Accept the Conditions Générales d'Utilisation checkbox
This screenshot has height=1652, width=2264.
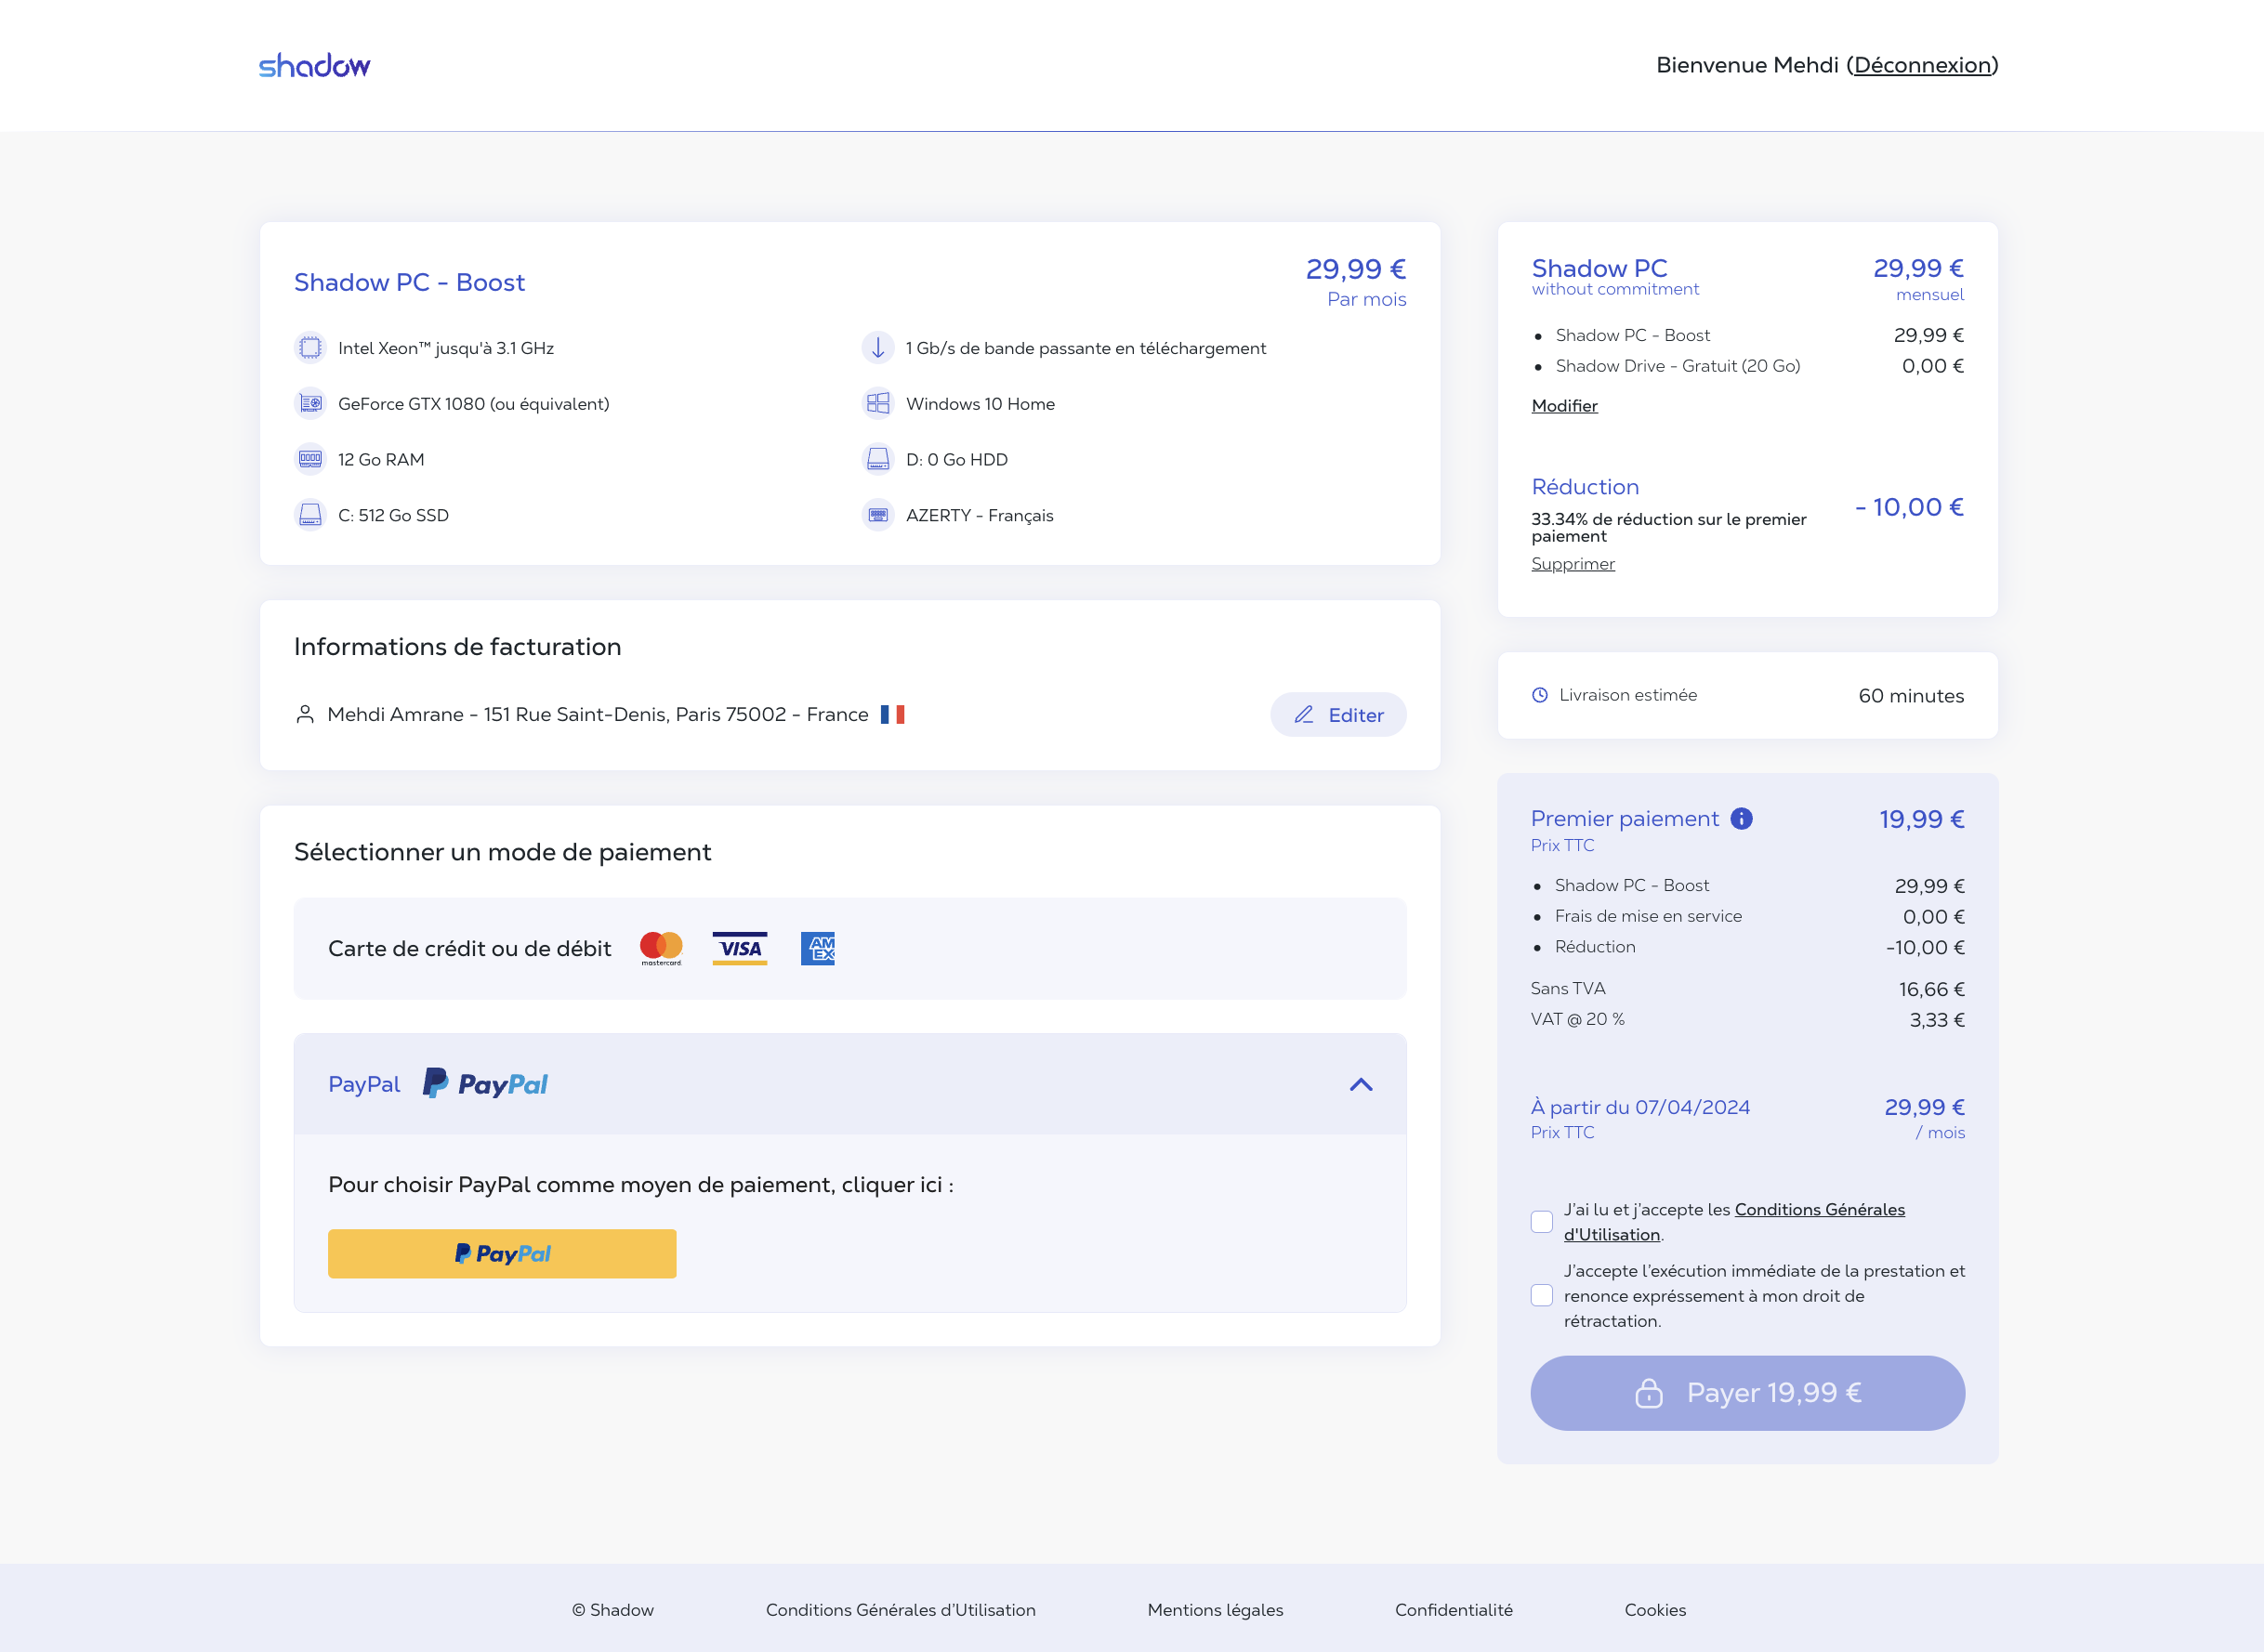(x=1542, y=1222)
